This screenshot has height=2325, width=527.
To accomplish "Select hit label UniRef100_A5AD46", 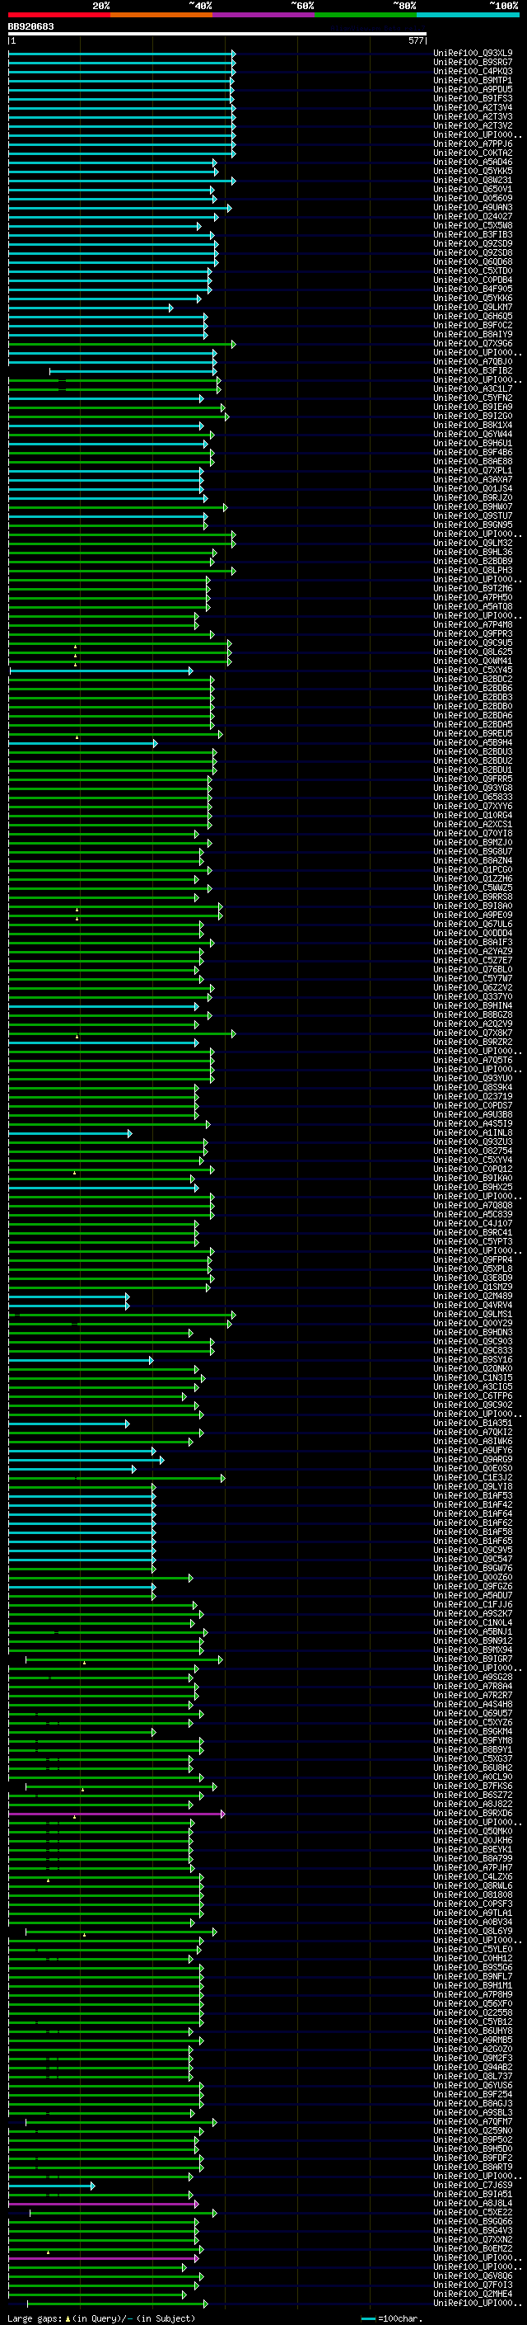I will (473, 162).
